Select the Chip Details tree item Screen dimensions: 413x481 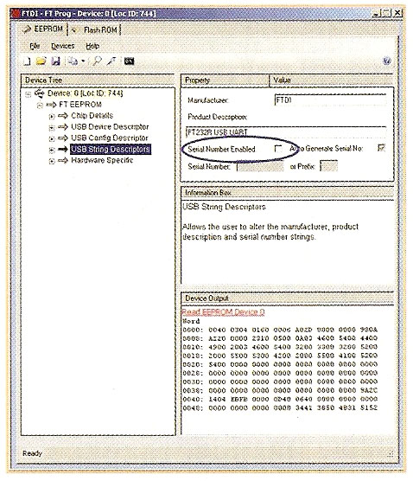click(92, 116)
